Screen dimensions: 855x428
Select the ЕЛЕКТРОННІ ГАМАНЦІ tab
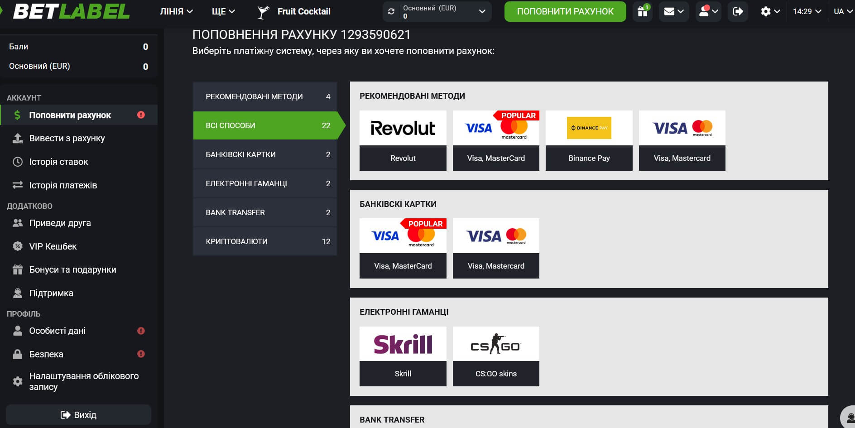265,183
